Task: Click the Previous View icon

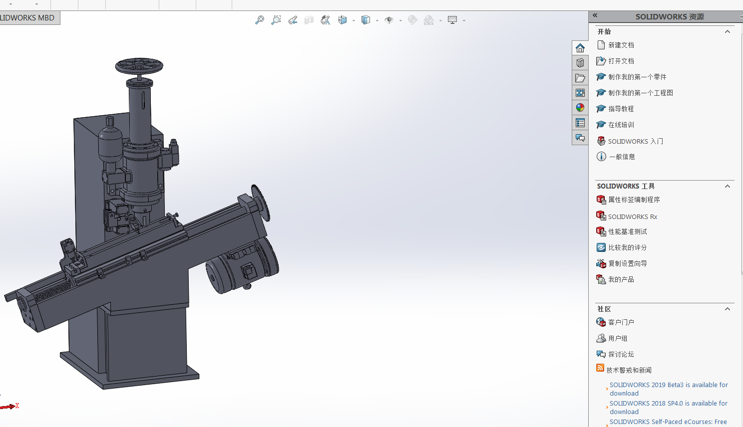Action: coord(293,20)
